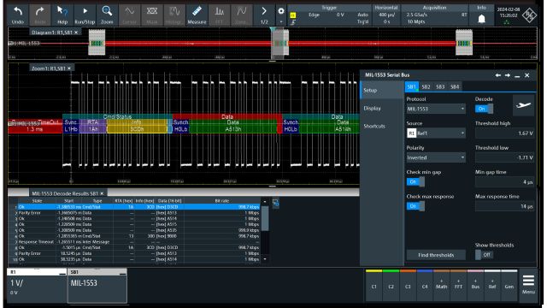Edit the Threshold low -1.71 V field
This screenshot has width=547, height=308.
point(504,157)
